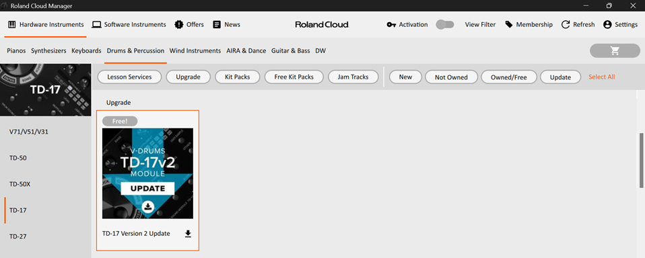Click the News document icon
Screen dimensions: 645x258
217,25
